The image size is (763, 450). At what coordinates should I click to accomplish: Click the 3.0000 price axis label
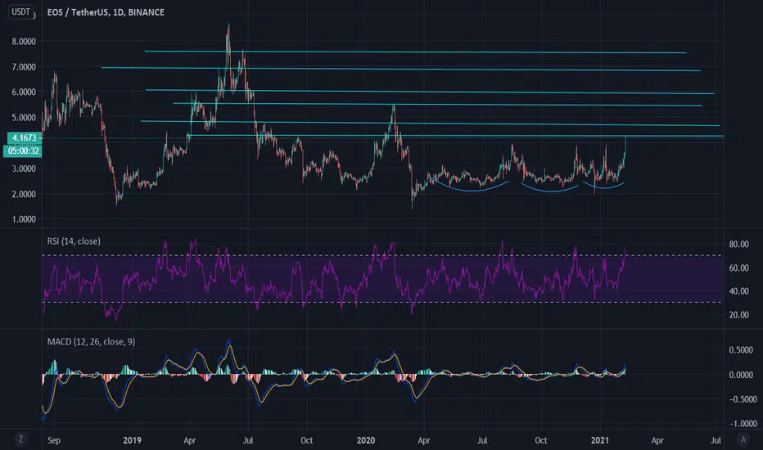pyautogui.click(x=24, y=169)
